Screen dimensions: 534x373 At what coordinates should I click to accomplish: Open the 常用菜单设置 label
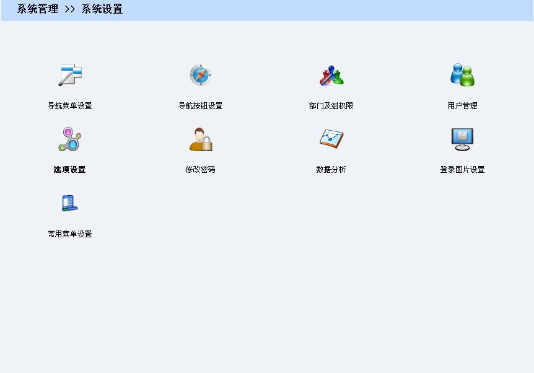(x=70, y=234)
